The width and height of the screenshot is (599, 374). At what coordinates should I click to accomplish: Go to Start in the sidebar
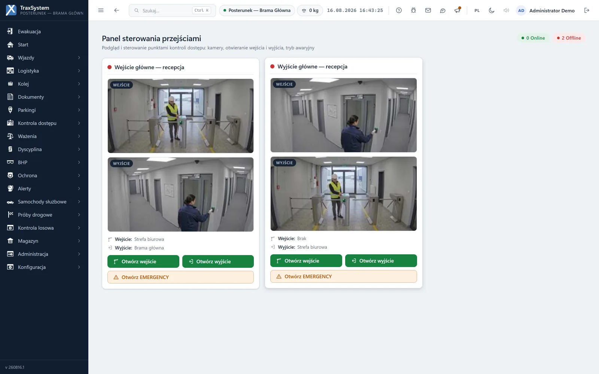click(x=44, y=45)
